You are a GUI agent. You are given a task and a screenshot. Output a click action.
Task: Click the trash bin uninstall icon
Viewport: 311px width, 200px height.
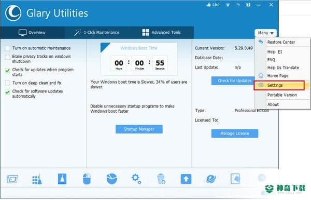161,179
